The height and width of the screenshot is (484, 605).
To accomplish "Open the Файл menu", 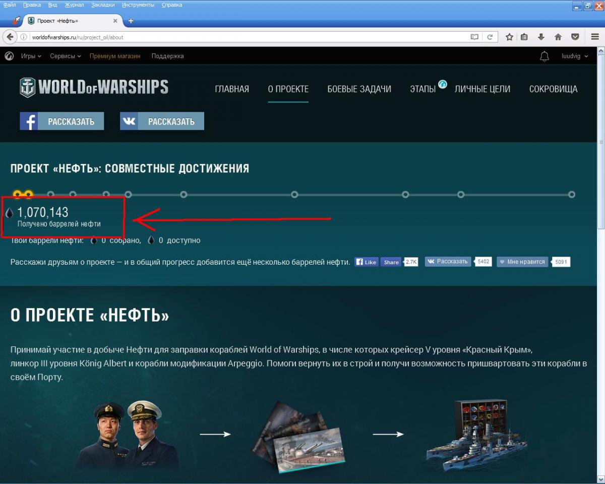I will [10, 5].
